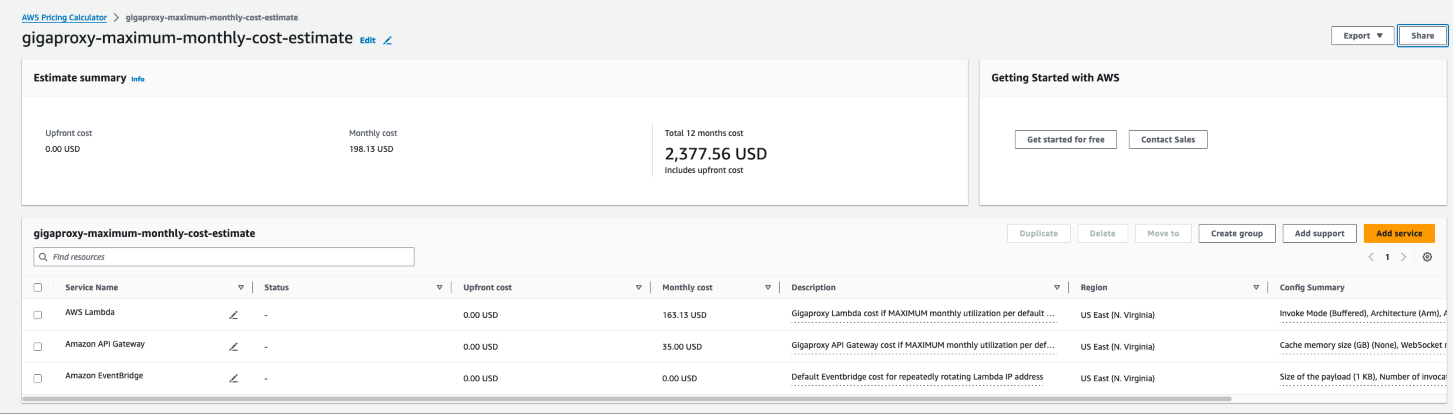Edit the Amazon API Gateway row
1453x414 pixels.
point(234,346)
